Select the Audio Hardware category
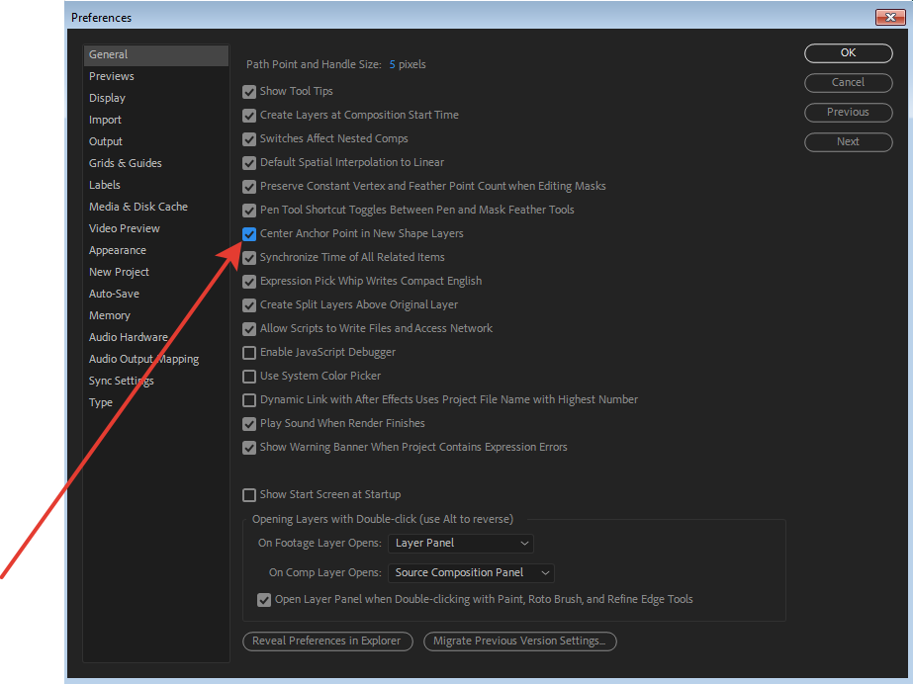This screenshot has height=684, width=913. coord(128,336)
